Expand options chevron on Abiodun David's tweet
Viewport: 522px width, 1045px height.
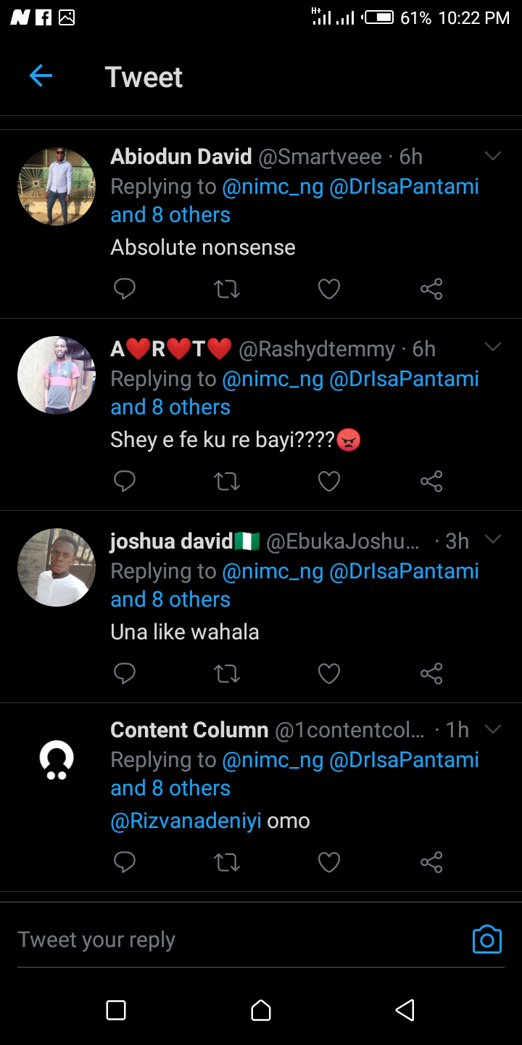tap(493, 156)
